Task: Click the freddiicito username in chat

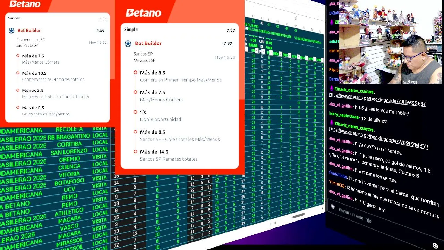Action: pos(338,174)
